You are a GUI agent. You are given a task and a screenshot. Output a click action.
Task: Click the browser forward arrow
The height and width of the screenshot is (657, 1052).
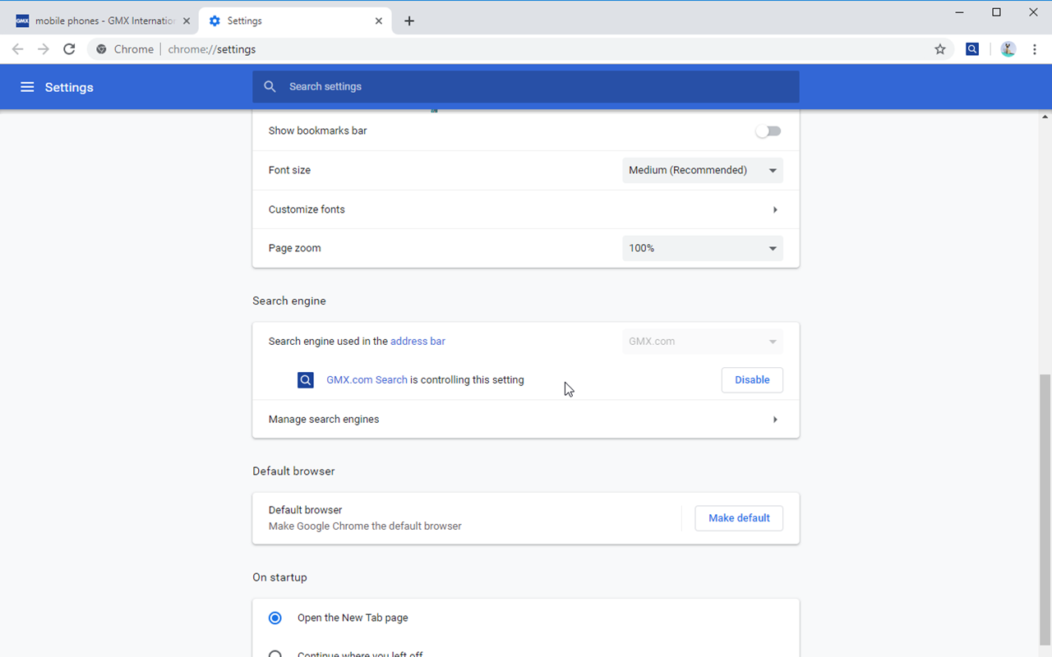44,49
